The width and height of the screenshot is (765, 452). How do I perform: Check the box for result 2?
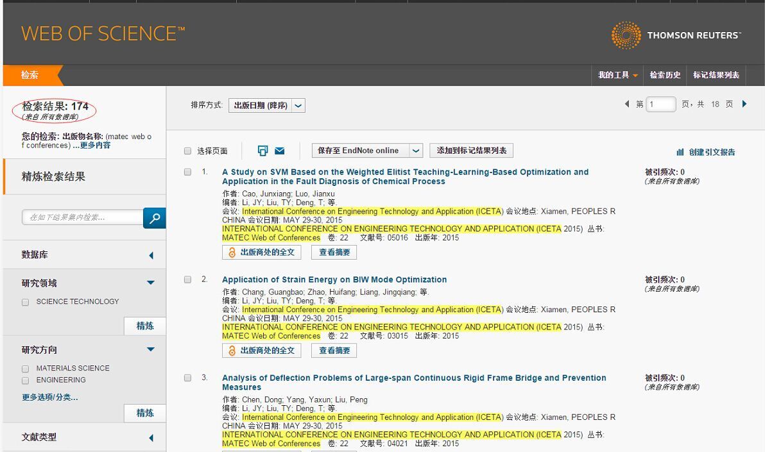187,280
